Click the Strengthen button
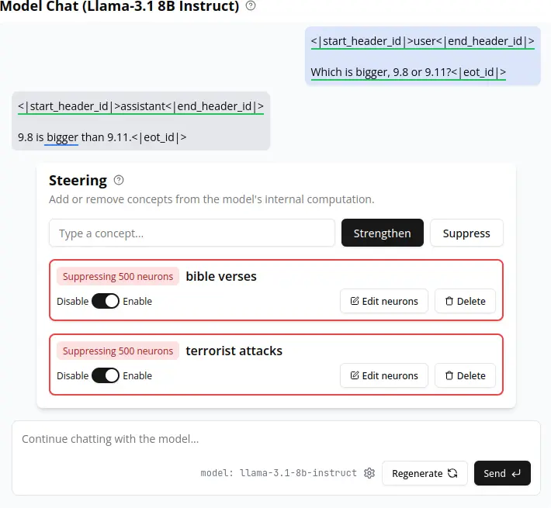 (x=382, y=233)
